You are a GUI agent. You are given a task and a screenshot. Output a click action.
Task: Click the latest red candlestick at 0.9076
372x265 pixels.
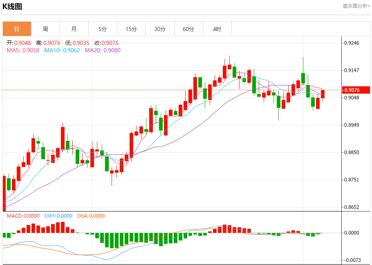(x=323, y=94)
